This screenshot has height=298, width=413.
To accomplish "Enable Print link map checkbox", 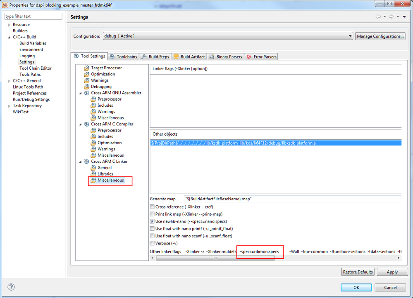I will coord(152,214).
